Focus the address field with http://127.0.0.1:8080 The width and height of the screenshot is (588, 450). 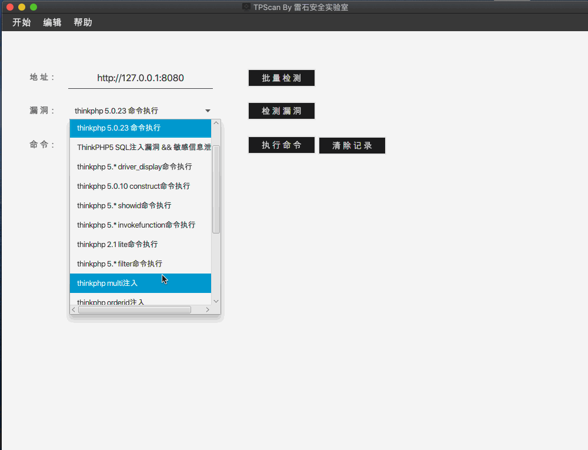point(141,78)
